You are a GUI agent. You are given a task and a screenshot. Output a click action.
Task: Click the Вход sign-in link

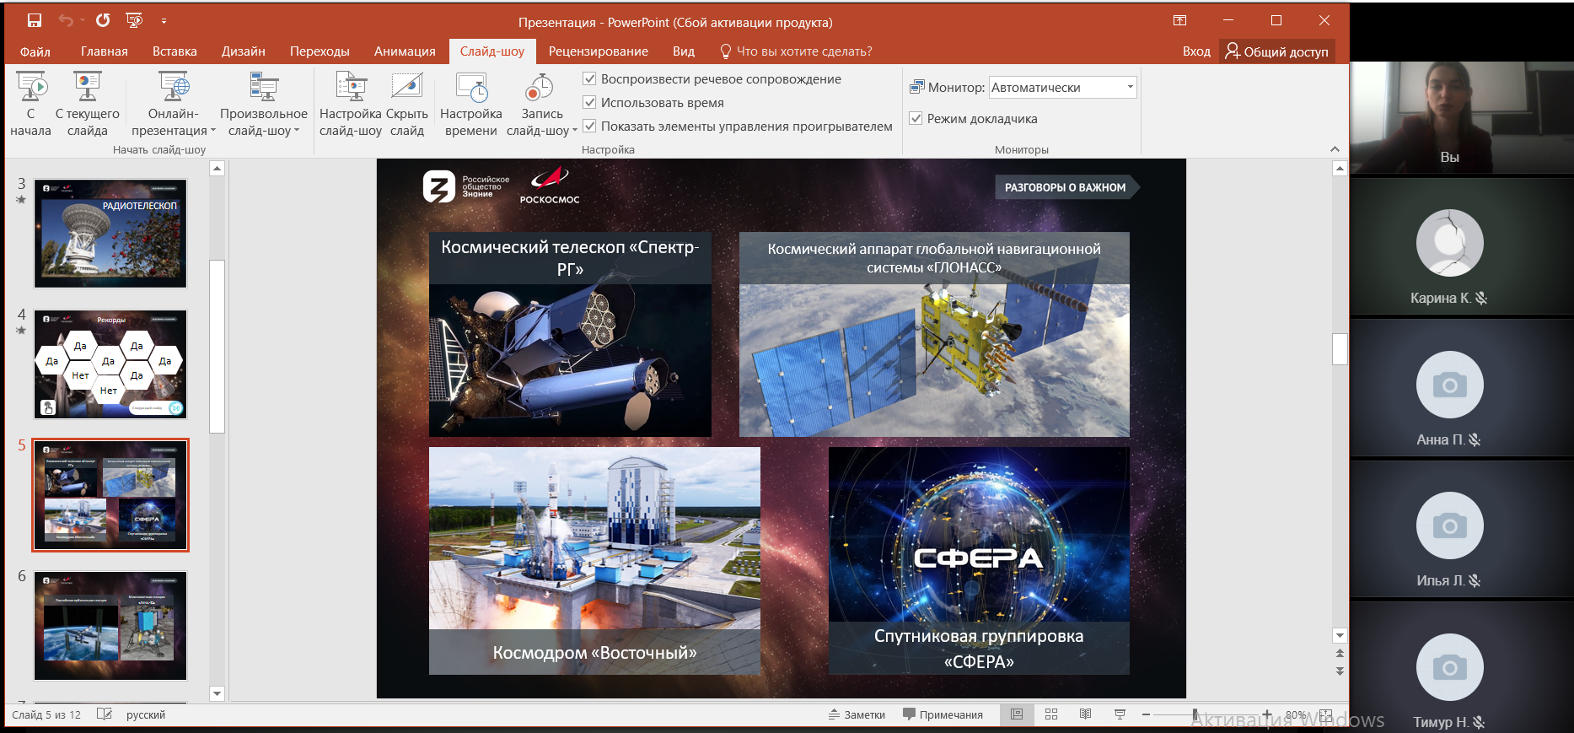1196,51
